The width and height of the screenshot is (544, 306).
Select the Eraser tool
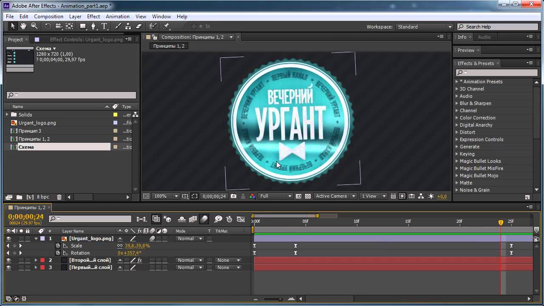click(x=139, y=26)
